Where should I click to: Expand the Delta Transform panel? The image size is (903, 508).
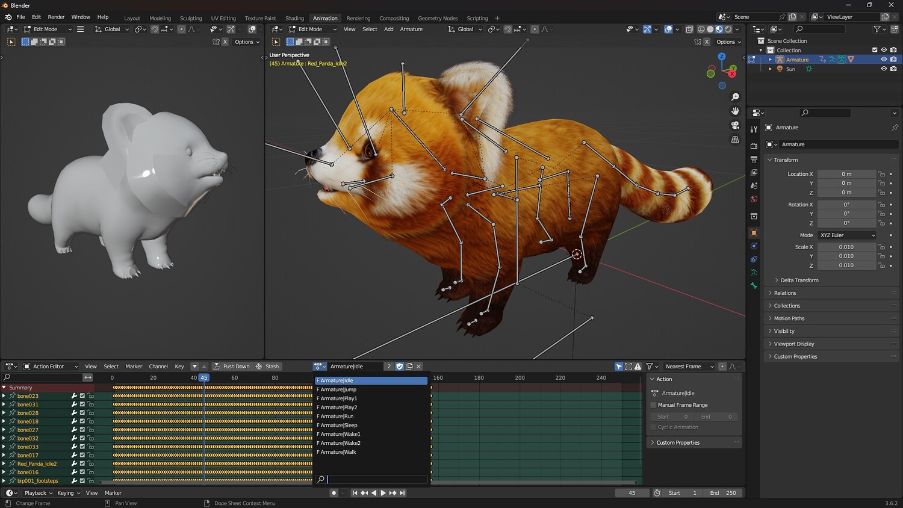tap(799, 280)
